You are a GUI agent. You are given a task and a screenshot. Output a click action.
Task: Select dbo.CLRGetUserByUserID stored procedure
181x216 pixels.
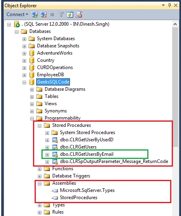tap(86, 140)
